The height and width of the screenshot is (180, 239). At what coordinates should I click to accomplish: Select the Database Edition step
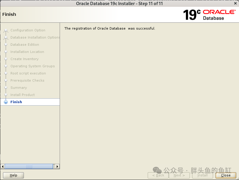(x=25, y=45)
